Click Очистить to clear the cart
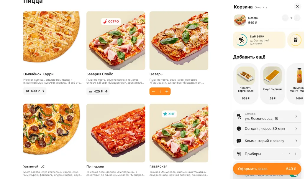The height and width of the screenshot is (179, 305). coord(261,7)
